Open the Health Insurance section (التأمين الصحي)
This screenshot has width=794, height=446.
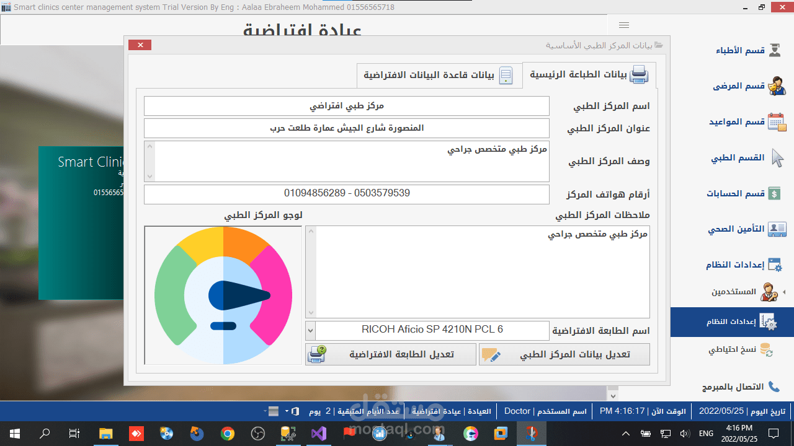[x=747, y=230]
